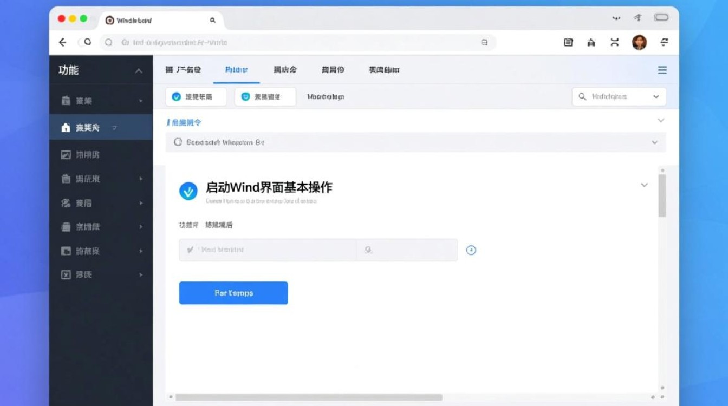
Task: Expand the blue-labeled section header chevron
Action: 660,121
